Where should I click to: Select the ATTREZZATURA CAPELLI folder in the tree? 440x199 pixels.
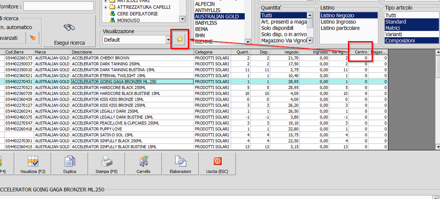[x=144, y=7]
